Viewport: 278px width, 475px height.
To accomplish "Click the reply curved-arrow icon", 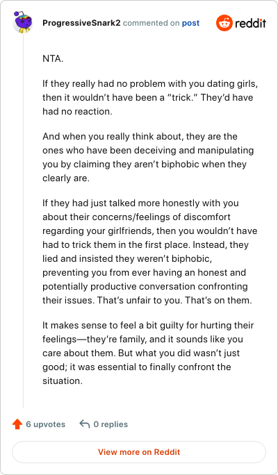I will pyautogui.click(x=85, y=424).
